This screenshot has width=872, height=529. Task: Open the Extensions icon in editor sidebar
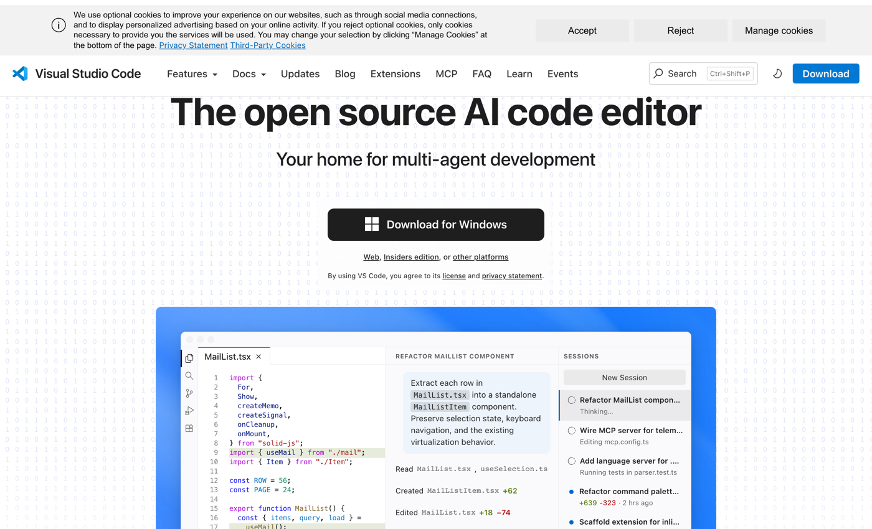[x=189, y=428]
